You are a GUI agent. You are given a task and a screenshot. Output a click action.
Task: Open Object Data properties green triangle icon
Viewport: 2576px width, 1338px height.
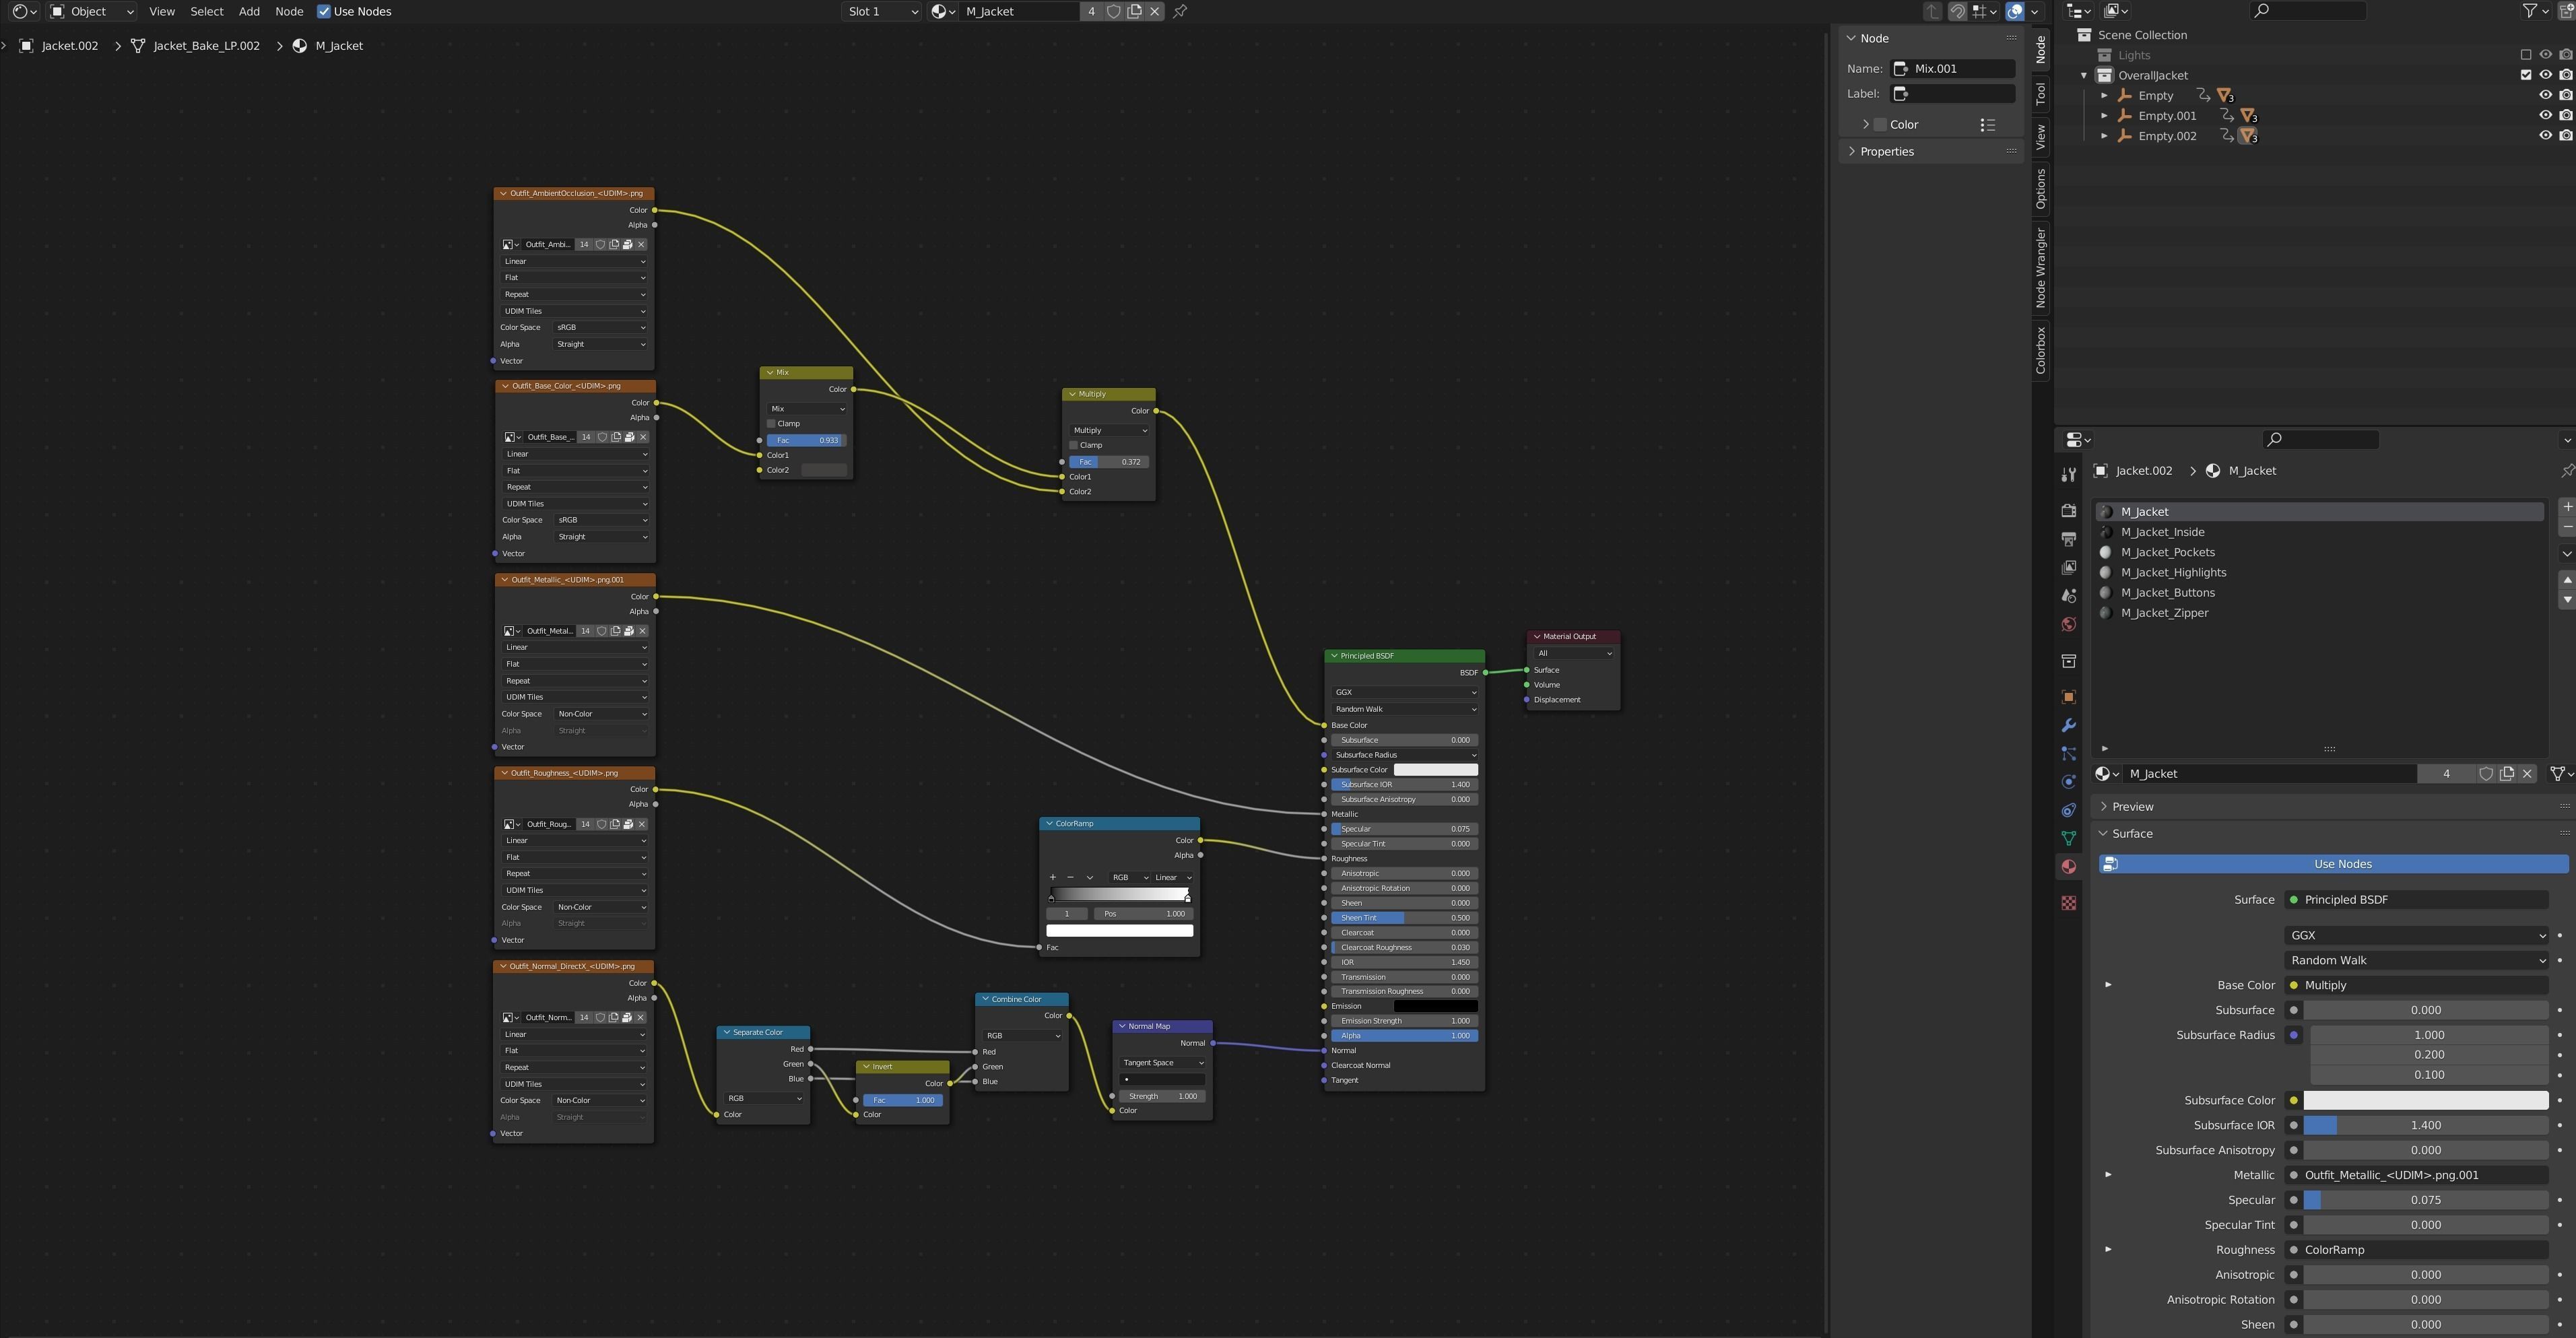click(2068, 838)
